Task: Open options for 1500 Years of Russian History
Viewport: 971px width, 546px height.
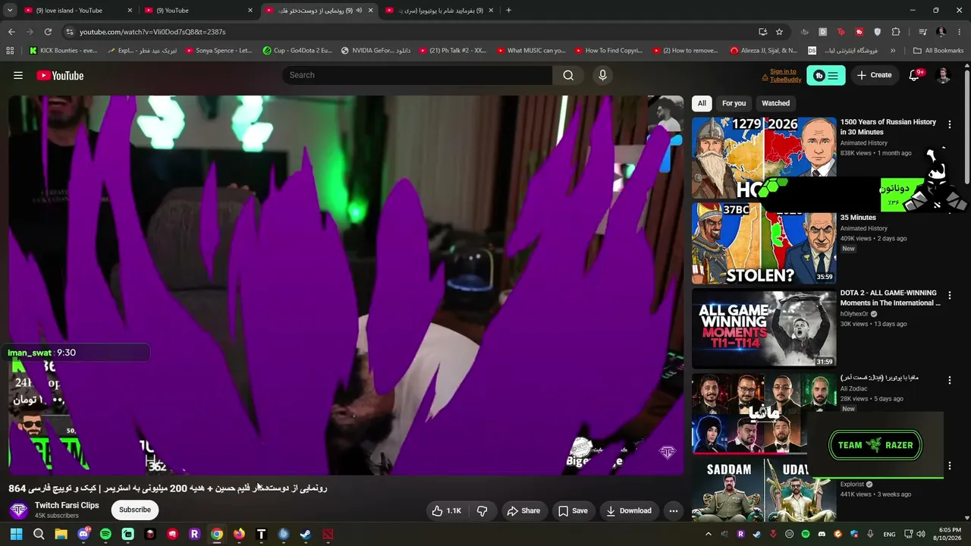Action: (949, 124)
